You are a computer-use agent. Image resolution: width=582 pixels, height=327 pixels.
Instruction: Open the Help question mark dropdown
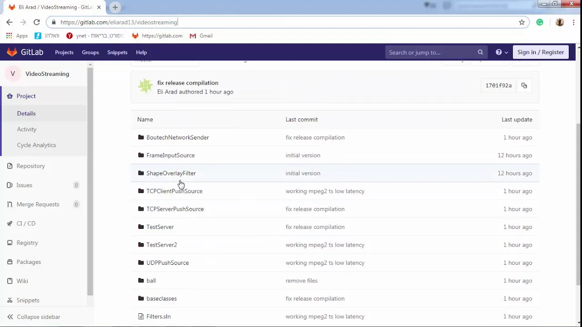click(x=502, y=52)
